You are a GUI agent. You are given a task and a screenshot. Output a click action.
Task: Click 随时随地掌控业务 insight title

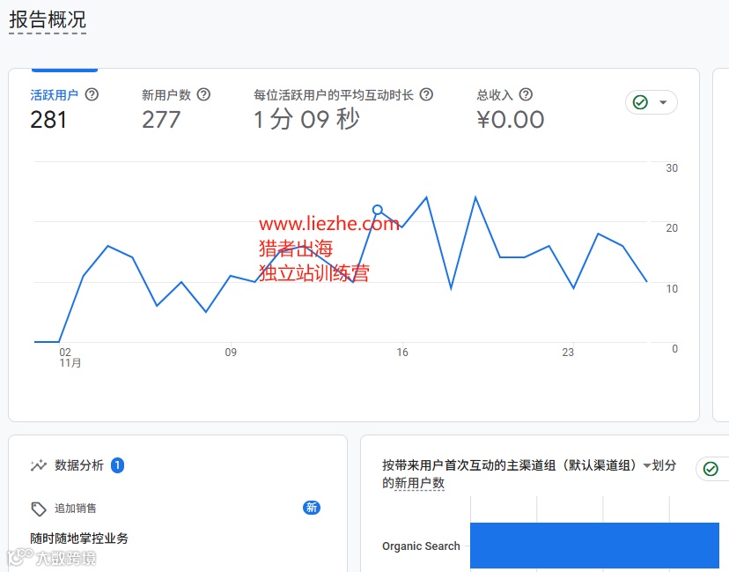(x=79, y=539)
